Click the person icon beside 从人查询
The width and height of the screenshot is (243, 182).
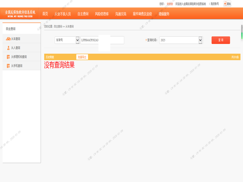(x=8, y=48)
